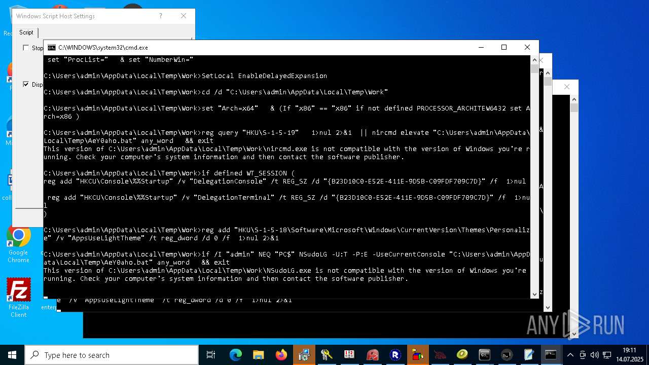Click the rear console window scrollbar down arrow
This screenshot has height=365, width=649.
[x=574, y=334]
